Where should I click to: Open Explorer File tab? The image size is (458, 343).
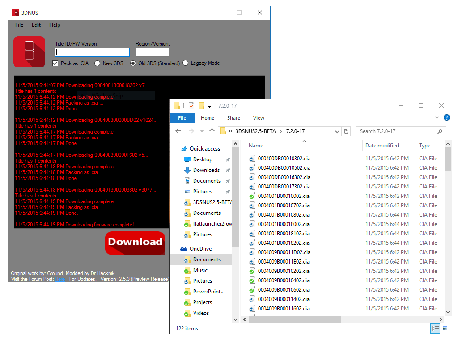pos(182,118)
